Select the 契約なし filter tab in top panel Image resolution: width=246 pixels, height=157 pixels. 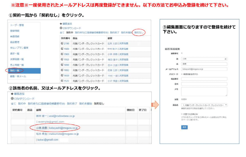[x=139, y=33]
